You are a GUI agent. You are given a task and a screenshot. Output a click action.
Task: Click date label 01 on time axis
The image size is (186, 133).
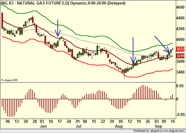tap(77, 121)
